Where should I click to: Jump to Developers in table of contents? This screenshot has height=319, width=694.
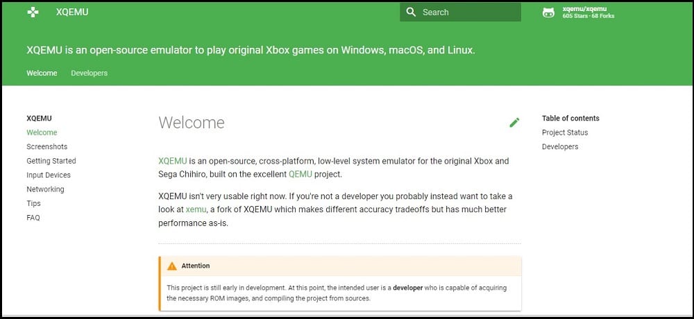[560, 146]
